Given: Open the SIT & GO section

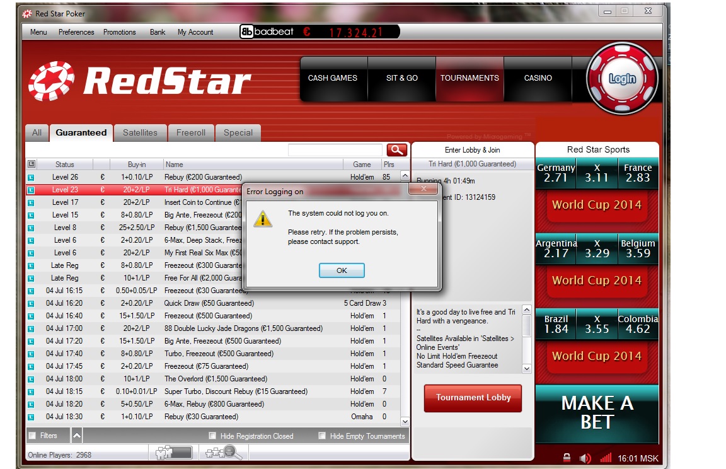Looking at the screenshot, I should click(x=402, y=78).
